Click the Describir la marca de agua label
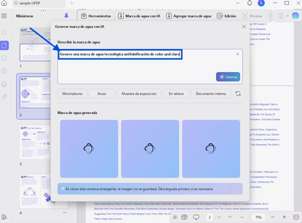Viewport: 302px width, 223px height. tap(79, 42)
